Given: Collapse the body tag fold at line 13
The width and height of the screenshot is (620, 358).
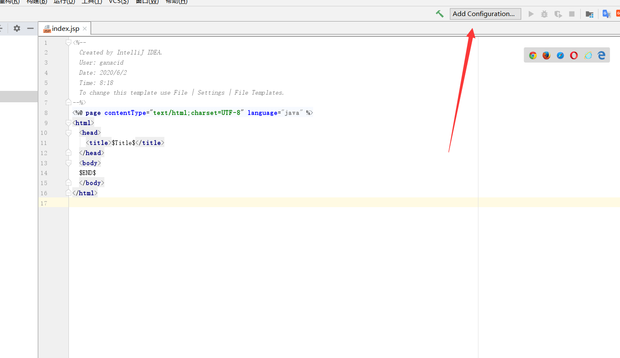Looking at the screenshot, I should point(68,163).
